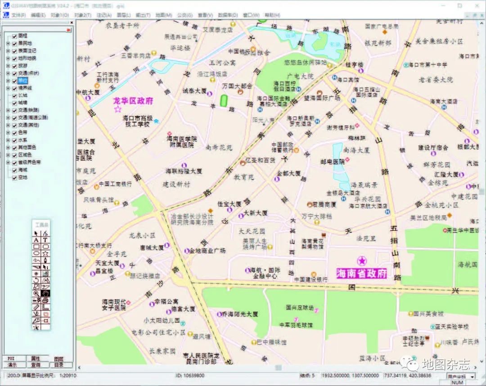Expand the 居民地 tree node
Viewport: 486px width, 386px height.
pos(7,45)
